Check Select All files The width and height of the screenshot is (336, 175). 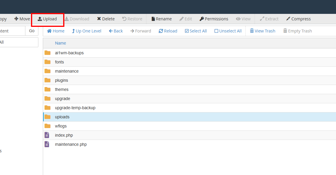click(196, 31)
